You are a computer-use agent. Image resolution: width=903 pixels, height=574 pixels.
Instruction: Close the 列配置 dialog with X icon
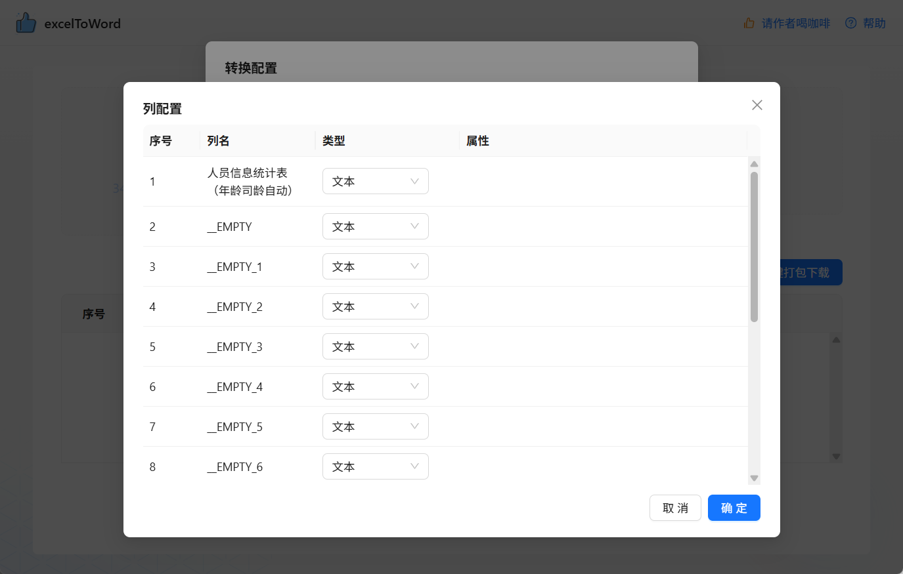click(x=757, y=105)
